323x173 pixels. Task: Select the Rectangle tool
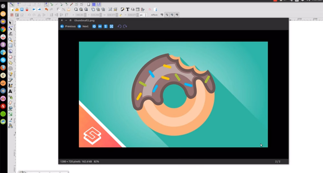tap(10, 45)
